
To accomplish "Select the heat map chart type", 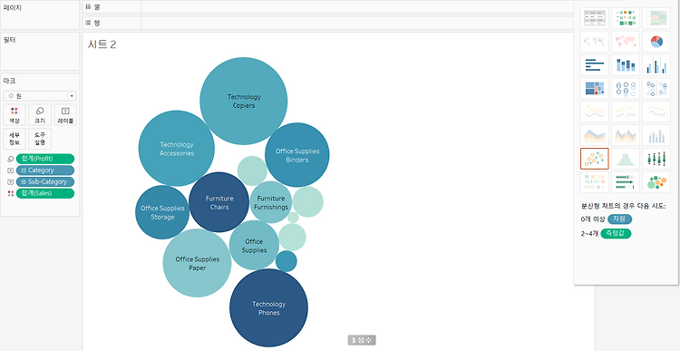I will 626,18.
